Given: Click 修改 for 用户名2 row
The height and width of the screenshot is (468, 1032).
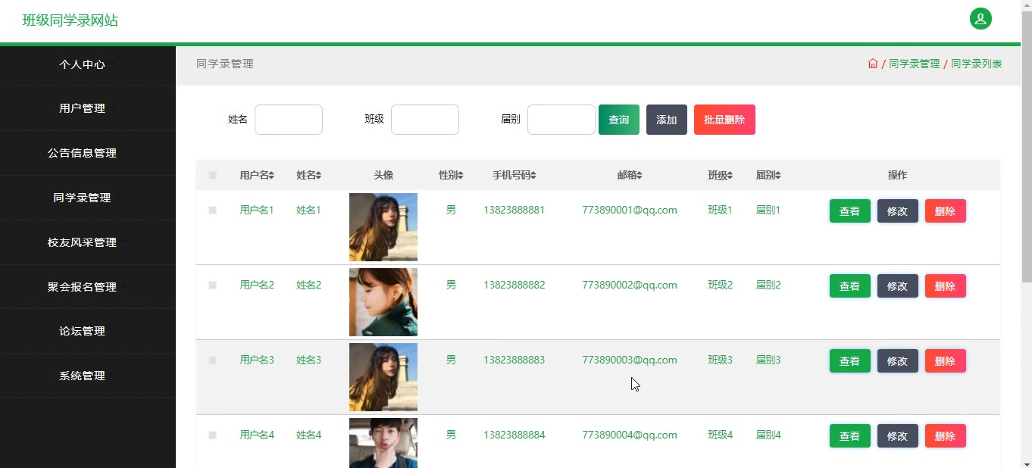Looking at the screenshot, I should 898,286.
